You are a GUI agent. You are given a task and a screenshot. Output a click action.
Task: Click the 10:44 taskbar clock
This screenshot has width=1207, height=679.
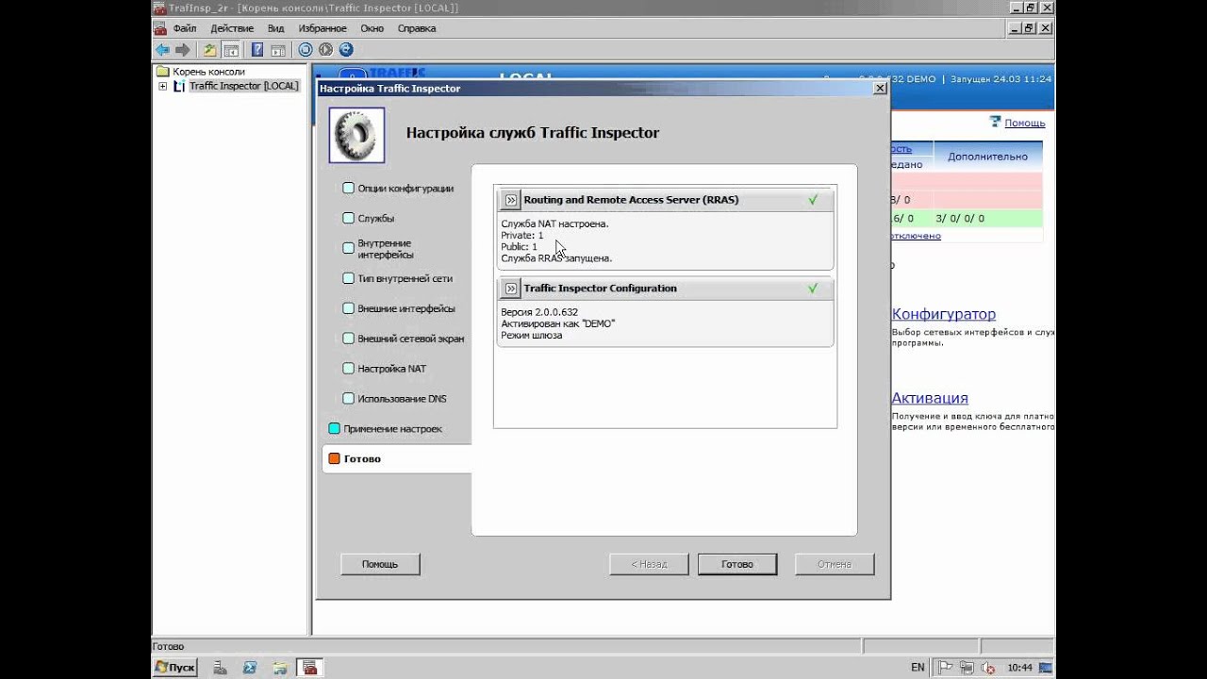tap(1019, 668)
